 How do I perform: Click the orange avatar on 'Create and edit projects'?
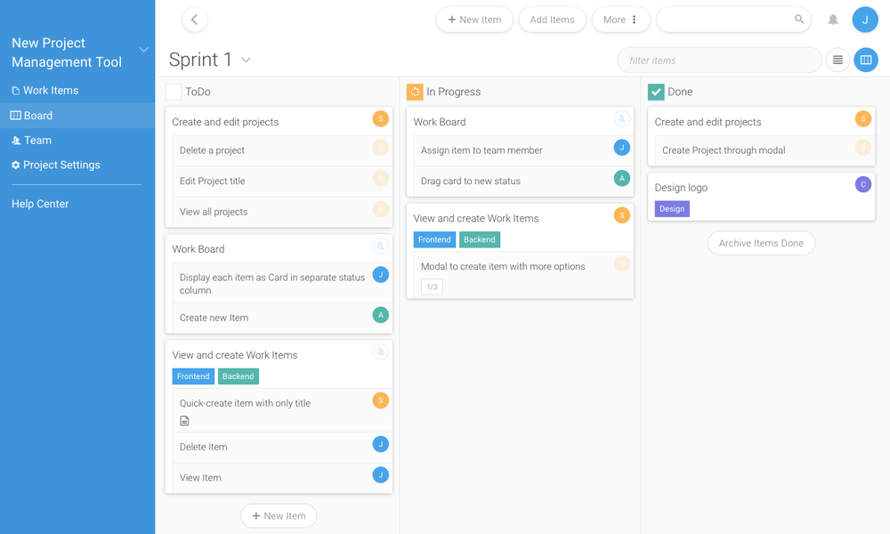(380, 117)
